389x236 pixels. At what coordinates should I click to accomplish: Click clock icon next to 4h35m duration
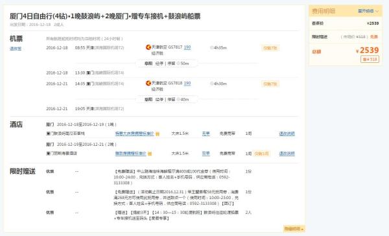(211, 47)
